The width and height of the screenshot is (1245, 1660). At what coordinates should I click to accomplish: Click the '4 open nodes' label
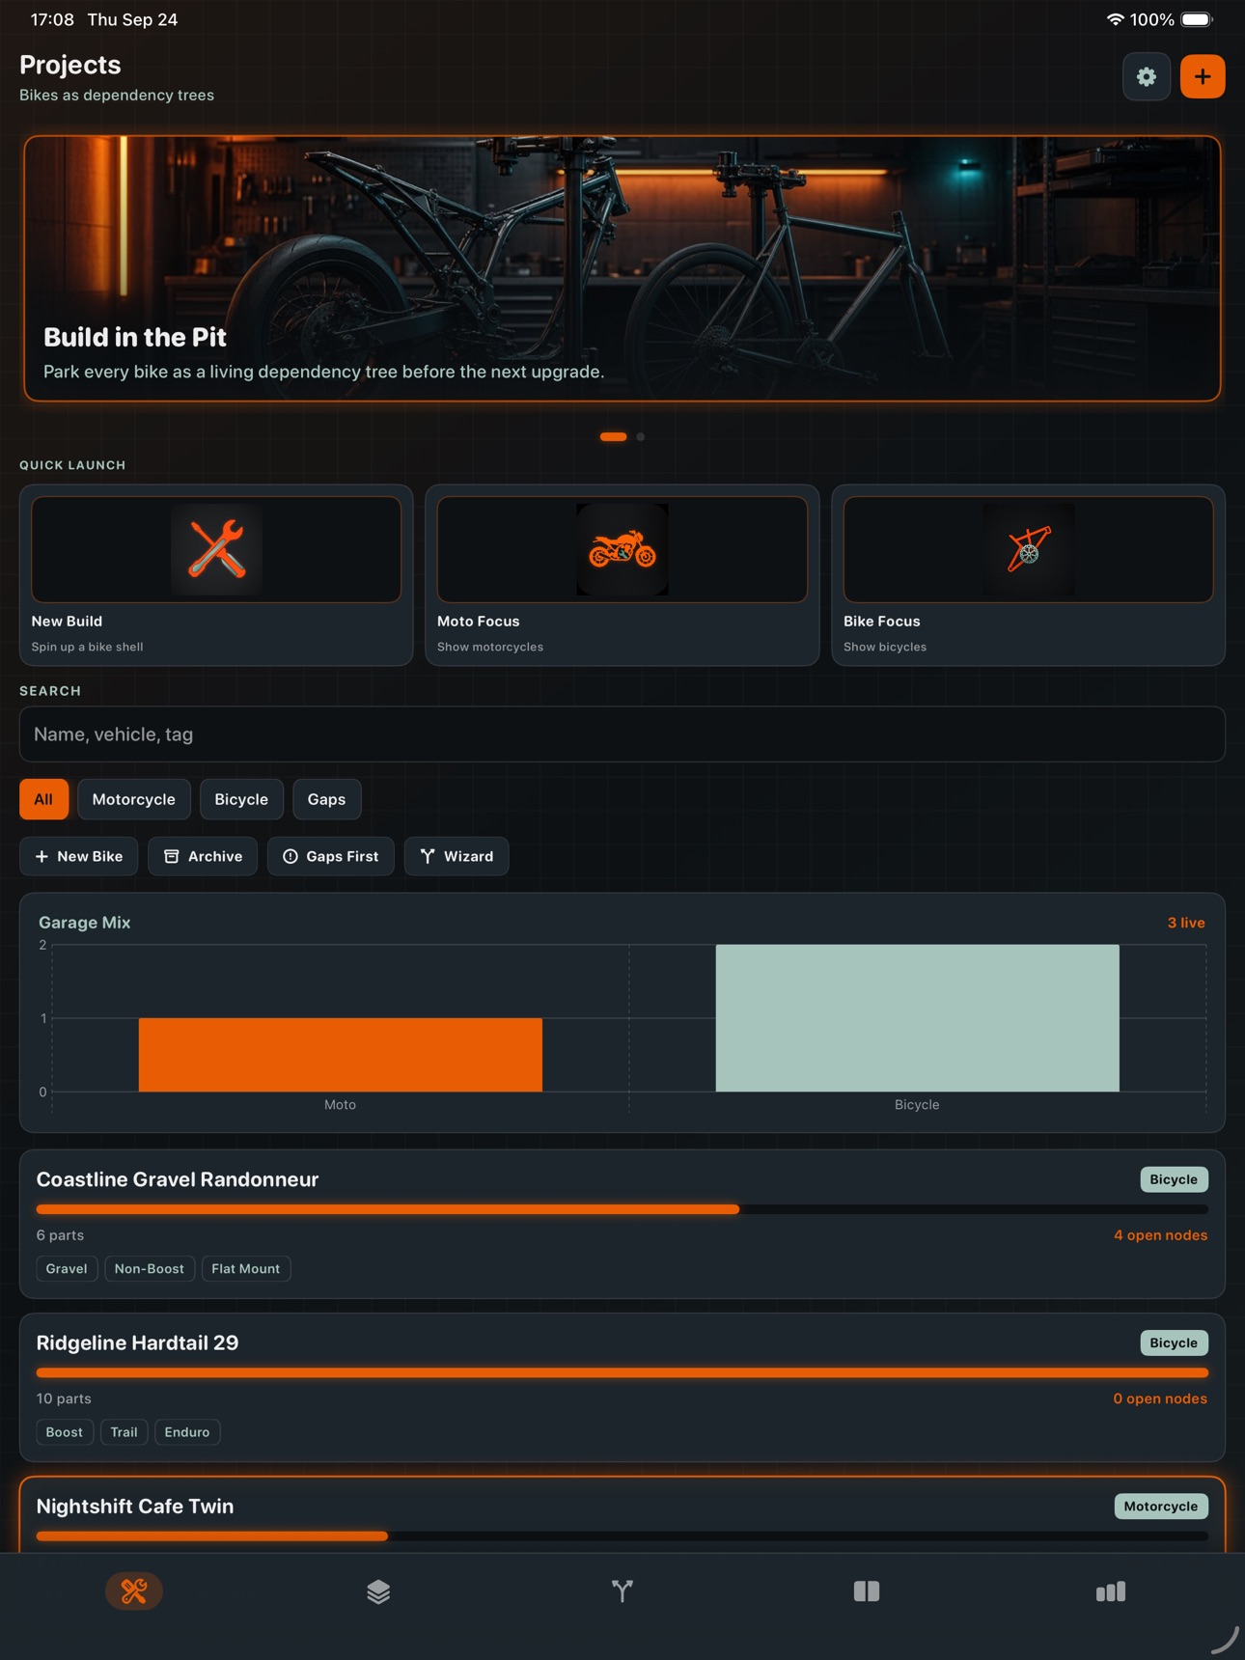click(1160, 1235)
